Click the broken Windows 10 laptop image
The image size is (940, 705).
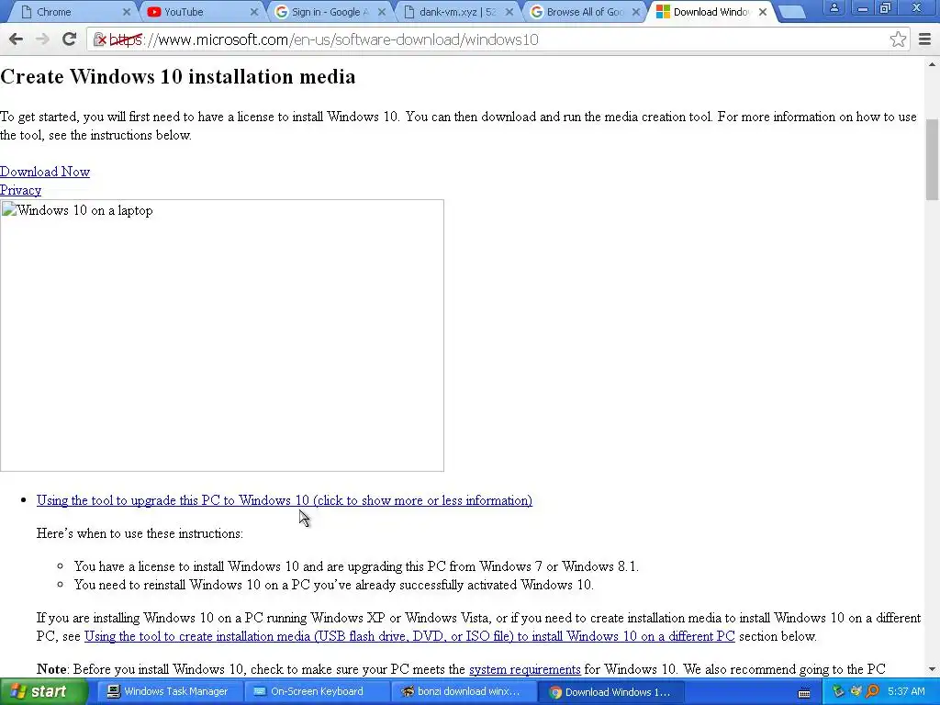point(222,336)
